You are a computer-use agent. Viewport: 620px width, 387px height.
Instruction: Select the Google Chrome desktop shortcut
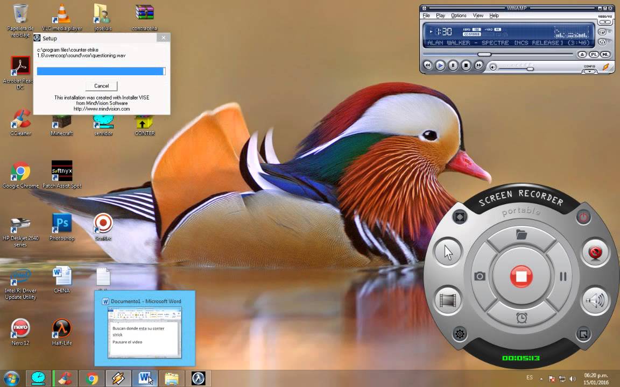point(20,175)
